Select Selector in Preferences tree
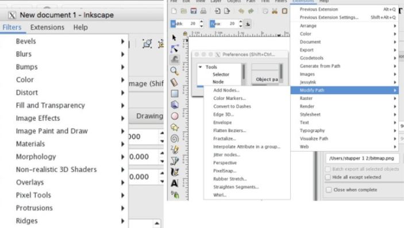Image resolution: width=404 pixels, height=228 pixels. (x=221, y=75)
